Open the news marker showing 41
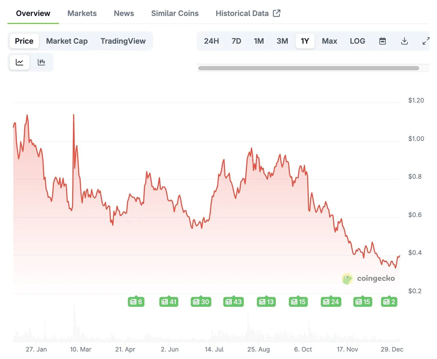This screenshot has width=437, height=359. 169,302
